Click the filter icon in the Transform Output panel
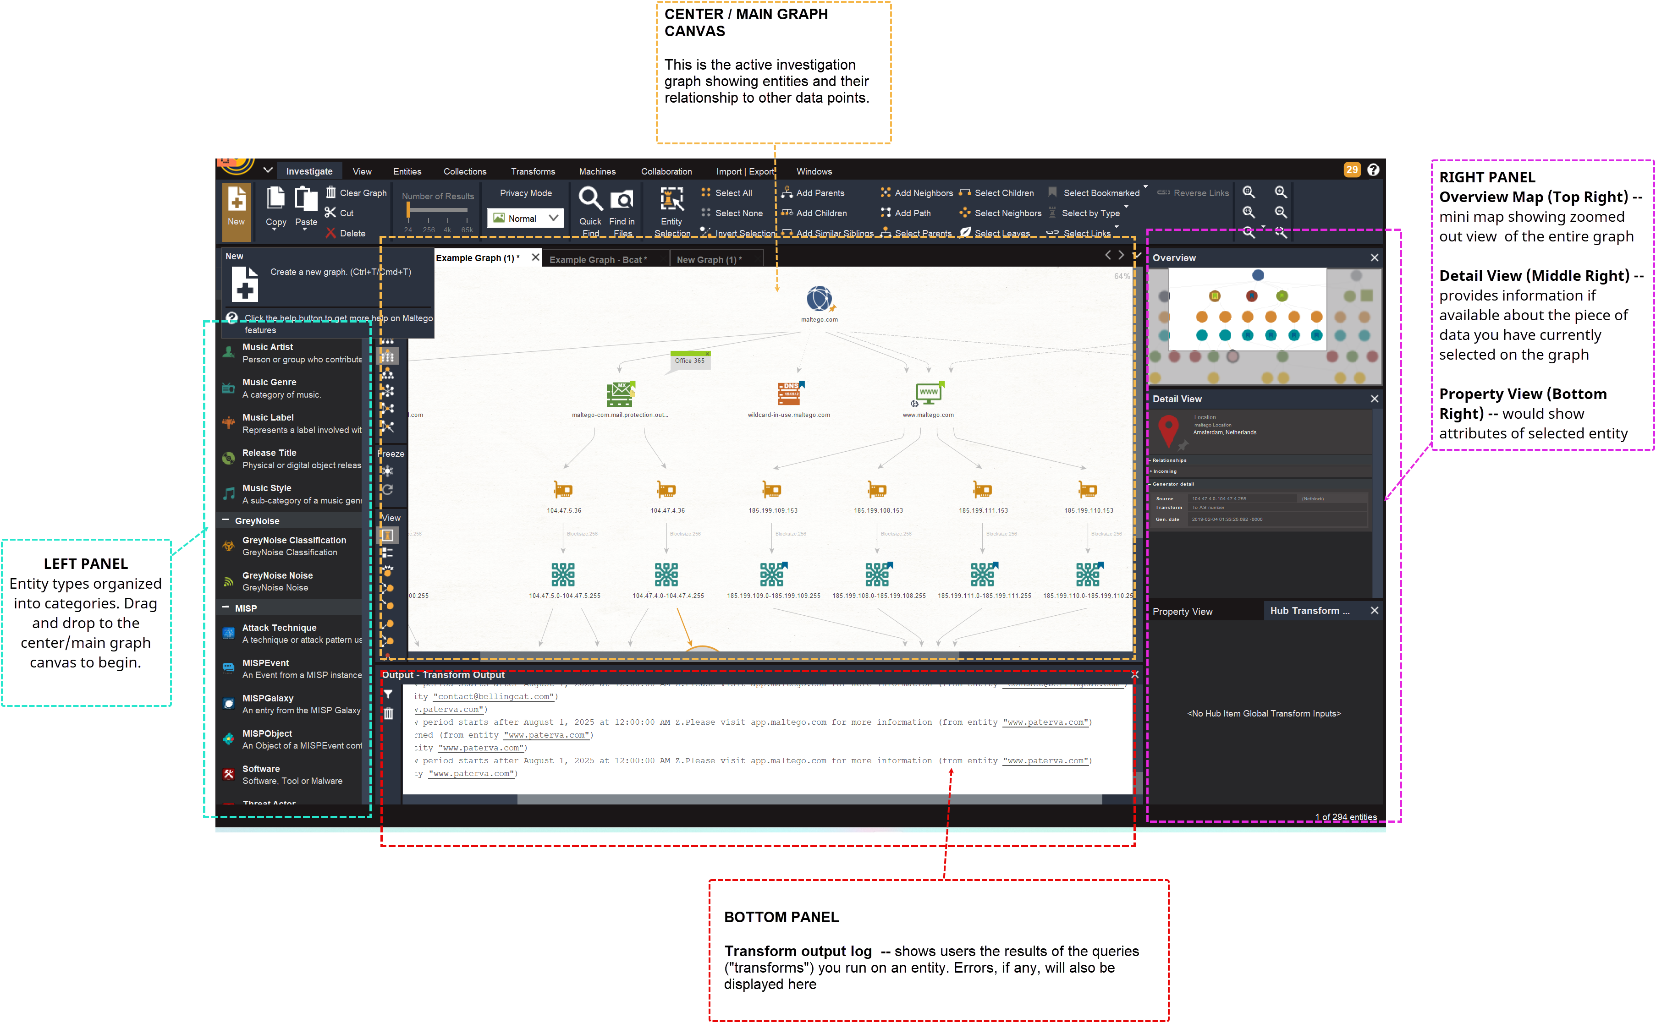The height and width of the screenshot is (1023, 1656). [x=389, y=694]
